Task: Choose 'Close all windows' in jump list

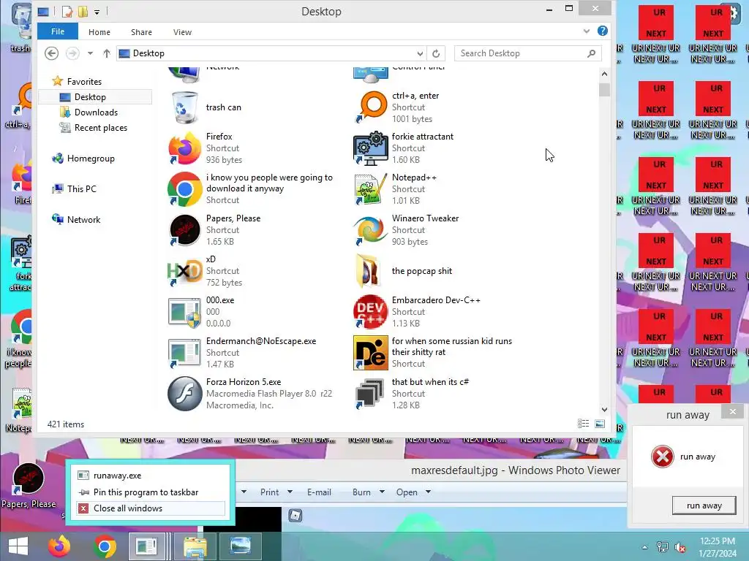Action: click(x=150, y=508)
